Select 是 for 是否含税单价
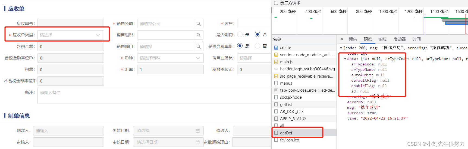This screenshot has height=149, width=468. coord(240,46)
